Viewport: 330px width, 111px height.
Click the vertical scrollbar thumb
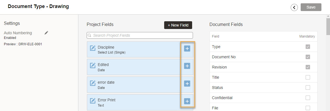click(x=328, y=26)
